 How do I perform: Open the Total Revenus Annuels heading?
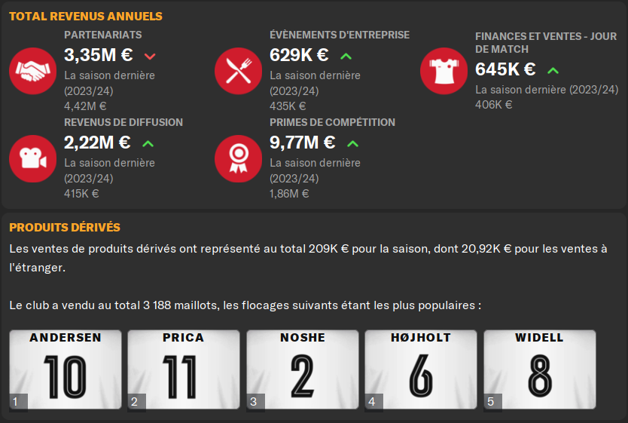coord(86,16)
